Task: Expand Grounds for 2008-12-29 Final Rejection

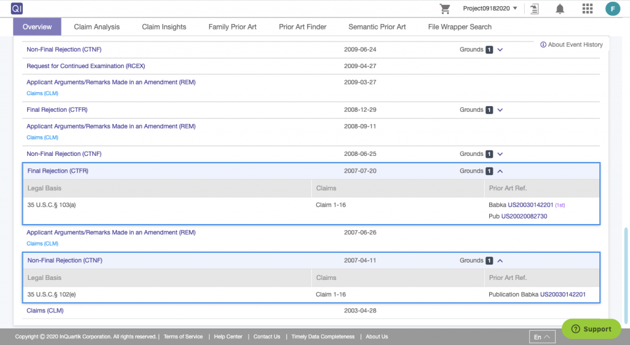Action: click(x=500, y=110)
